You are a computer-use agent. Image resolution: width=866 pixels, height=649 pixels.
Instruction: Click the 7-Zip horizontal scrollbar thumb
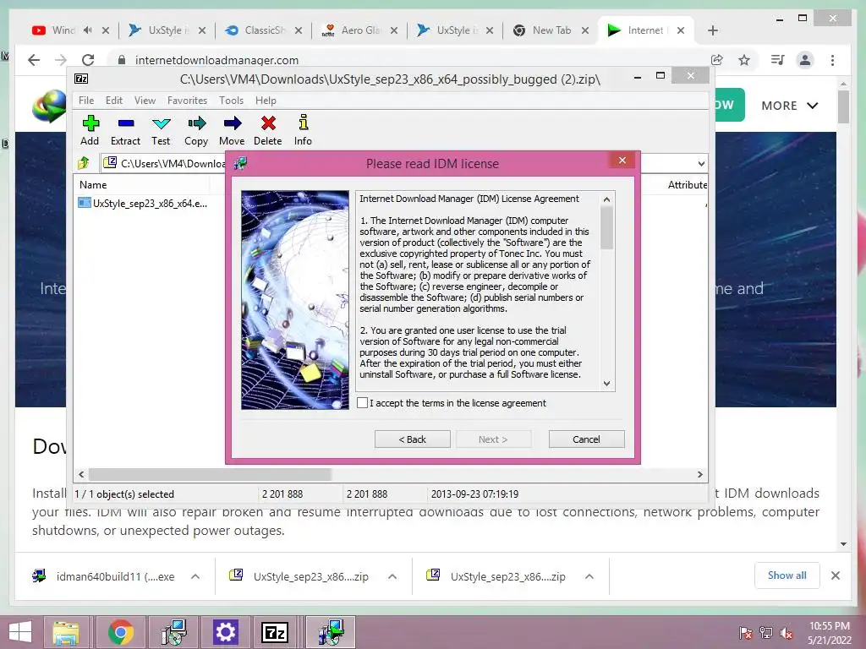(x=210, y=474)
